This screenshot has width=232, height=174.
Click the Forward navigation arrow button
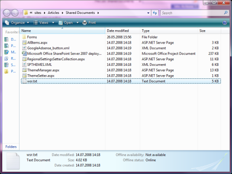click(15, 13)
